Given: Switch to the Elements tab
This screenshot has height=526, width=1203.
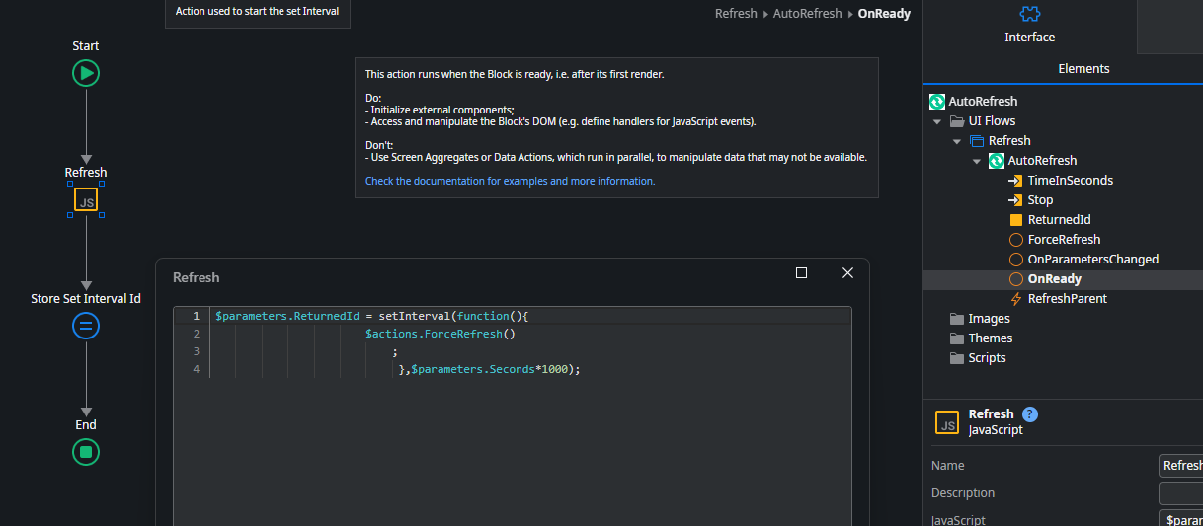Looking at the screenshot, I should [1083, 69].
